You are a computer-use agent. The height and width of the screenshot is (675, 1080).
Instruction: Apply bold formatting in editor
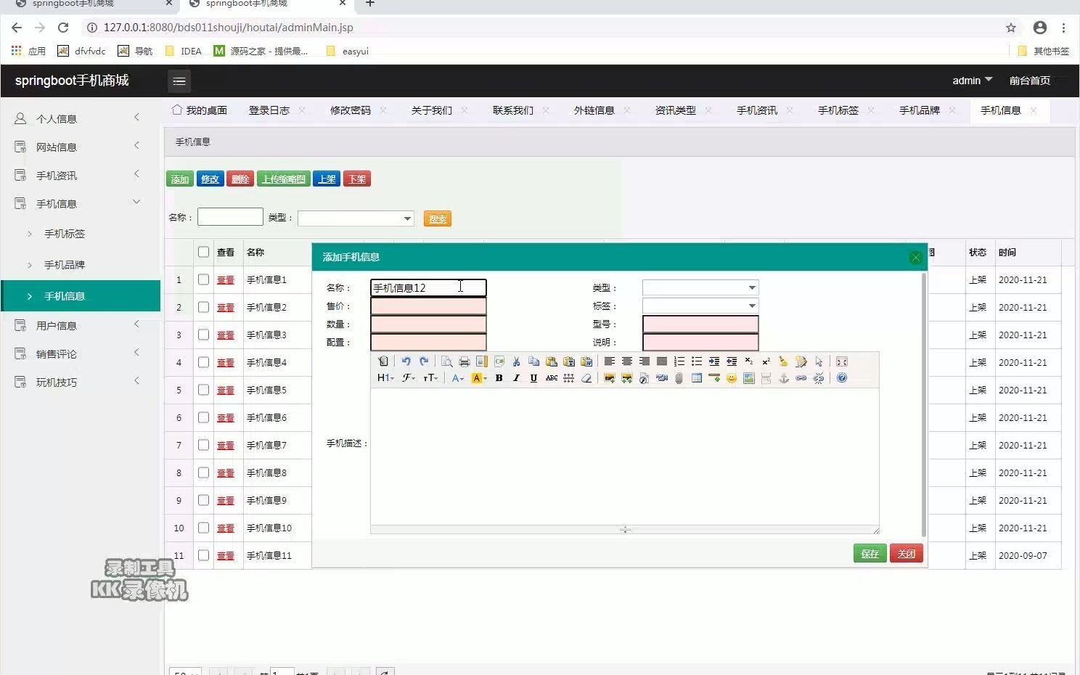[499, 378]
